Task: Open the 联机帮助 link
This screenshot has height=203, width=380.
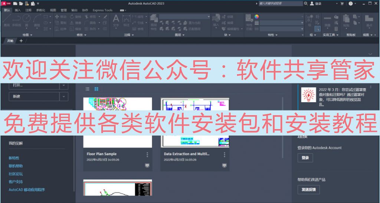Action: [x=16, y=166]
